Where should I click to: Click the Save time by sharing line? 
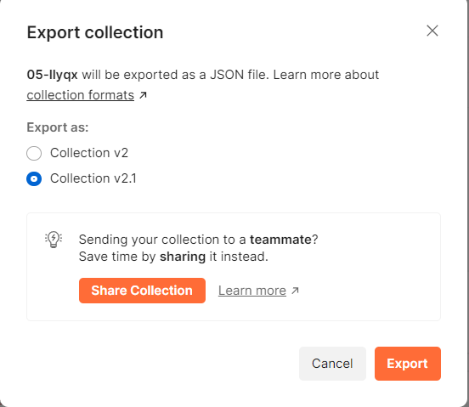pos(173,257)
